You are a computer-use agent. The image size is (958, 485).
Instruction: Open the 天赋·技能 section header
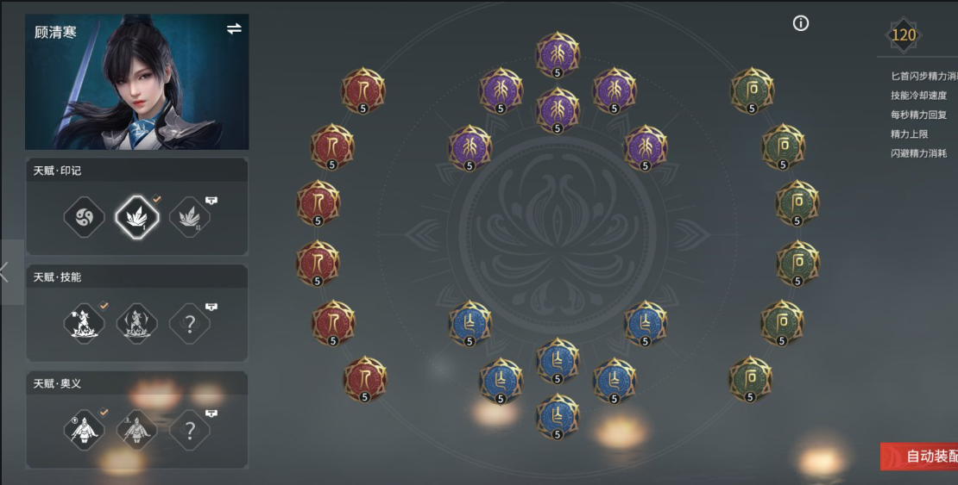point(137,277)
